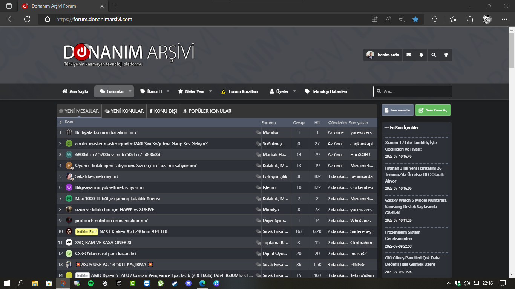Open the notifications bell icon
The image size is (515, 289).
click(421, 55)
